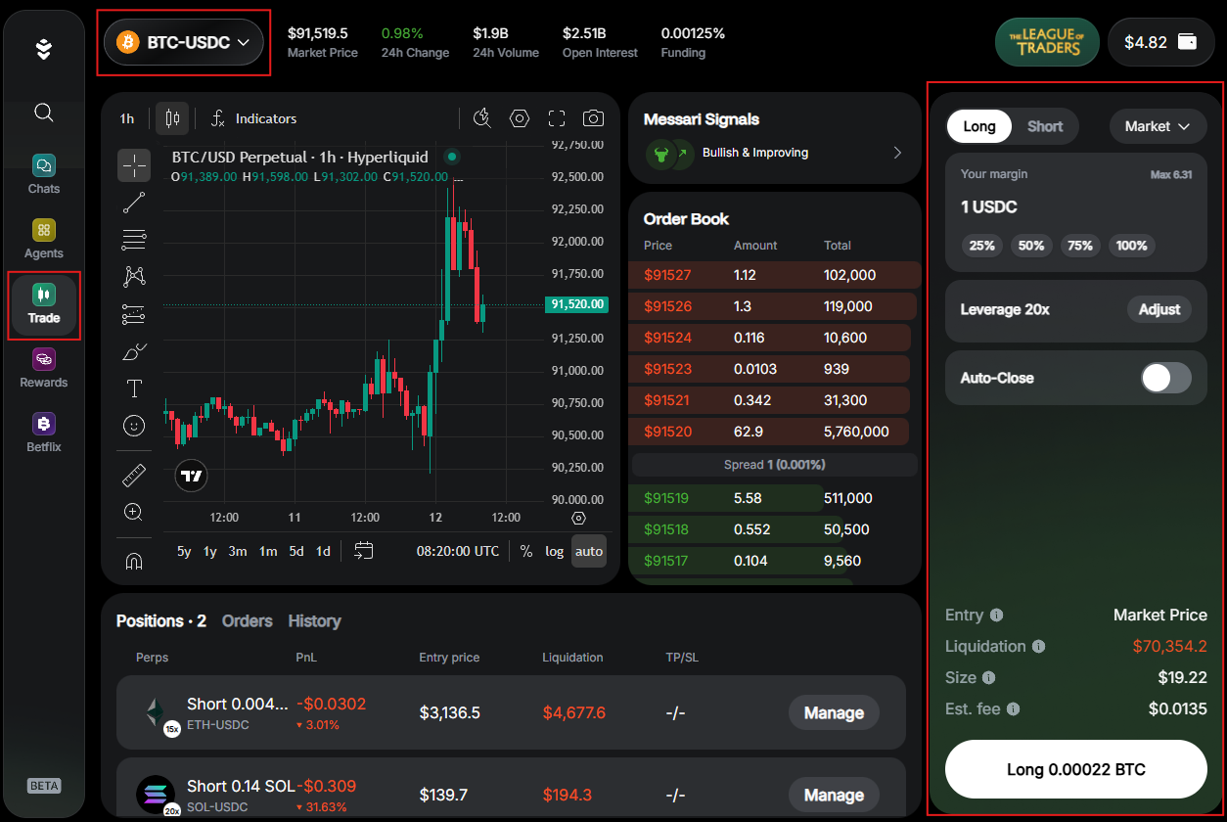Click the search magnifier in sidebar

pos(43,113)
